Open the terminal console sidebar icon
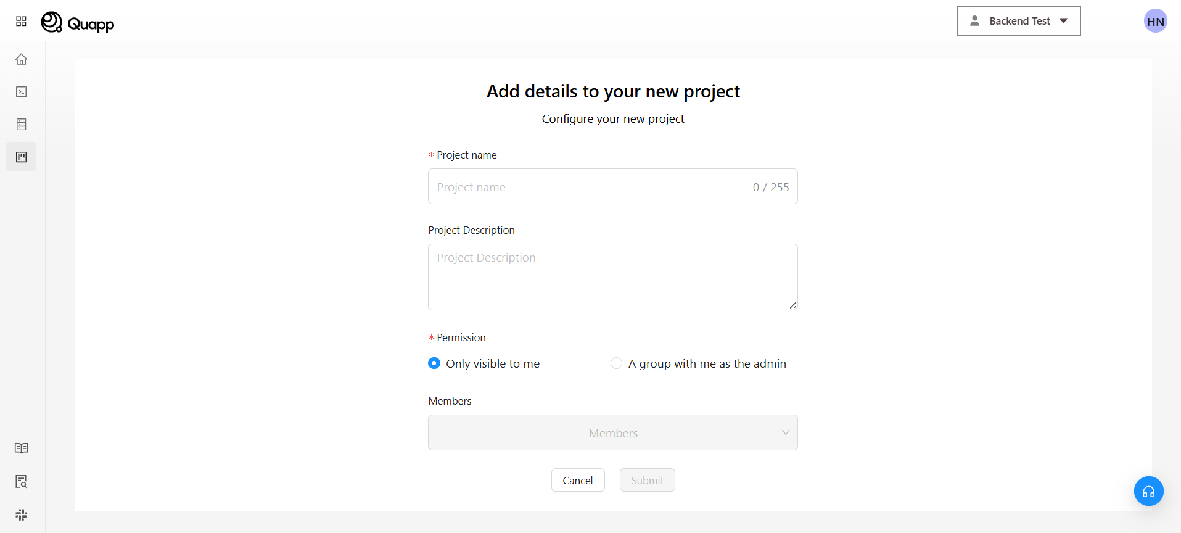The height and width of the screenshot is (533, 1181). [x=22, y=92]
